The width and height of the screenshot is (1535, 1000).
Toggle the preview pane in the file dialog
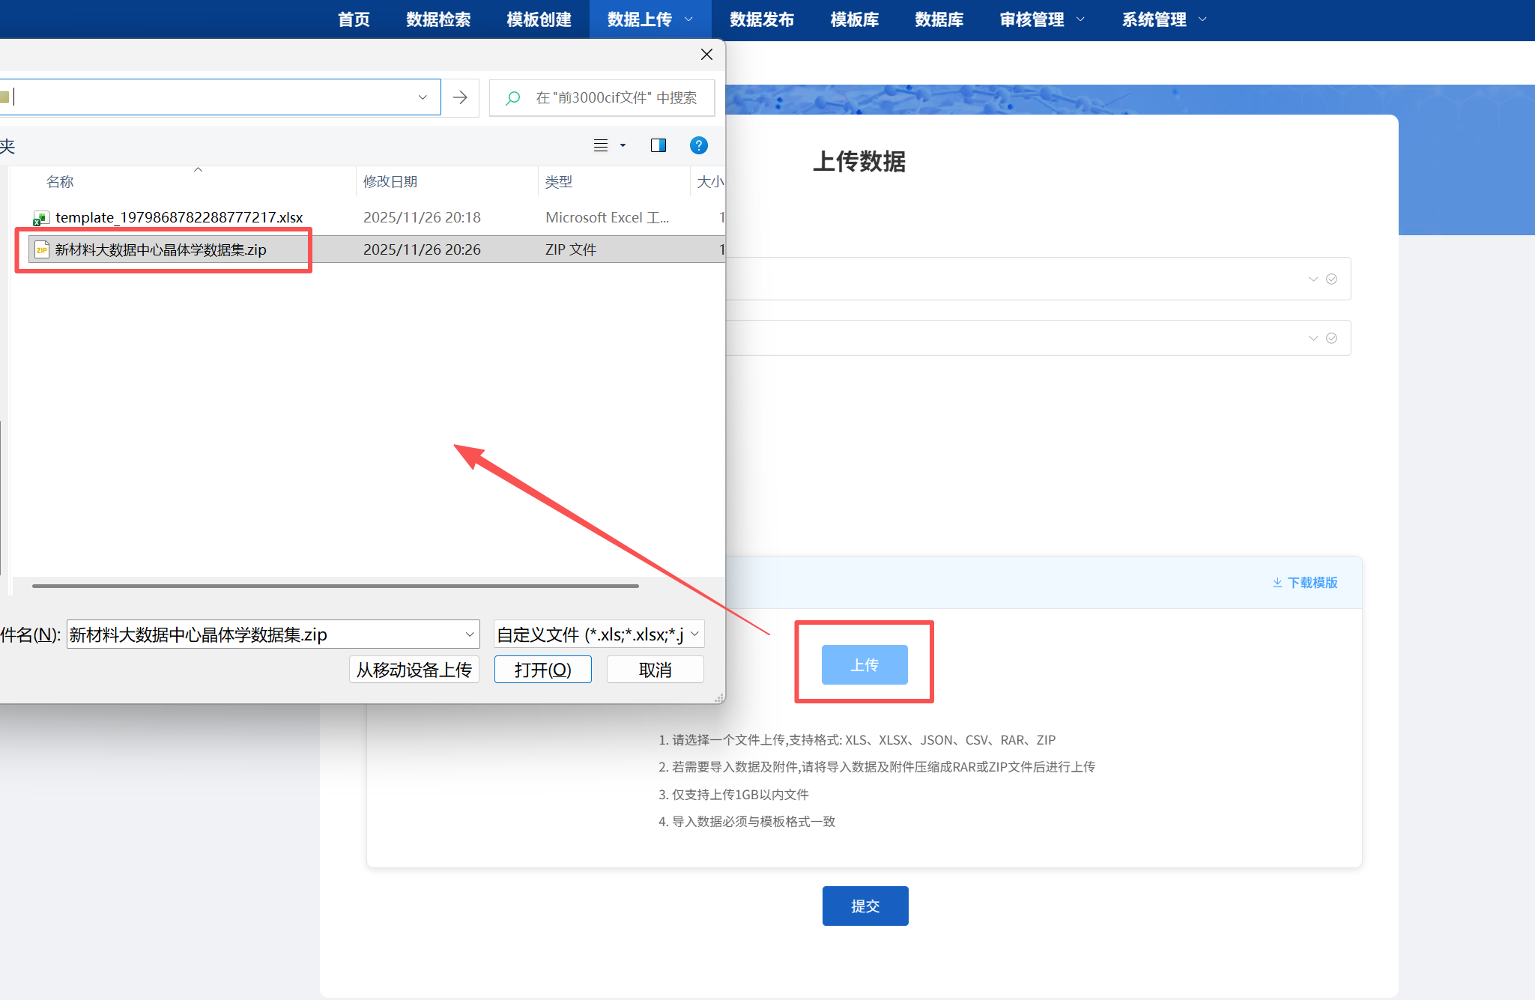point(657,145)
